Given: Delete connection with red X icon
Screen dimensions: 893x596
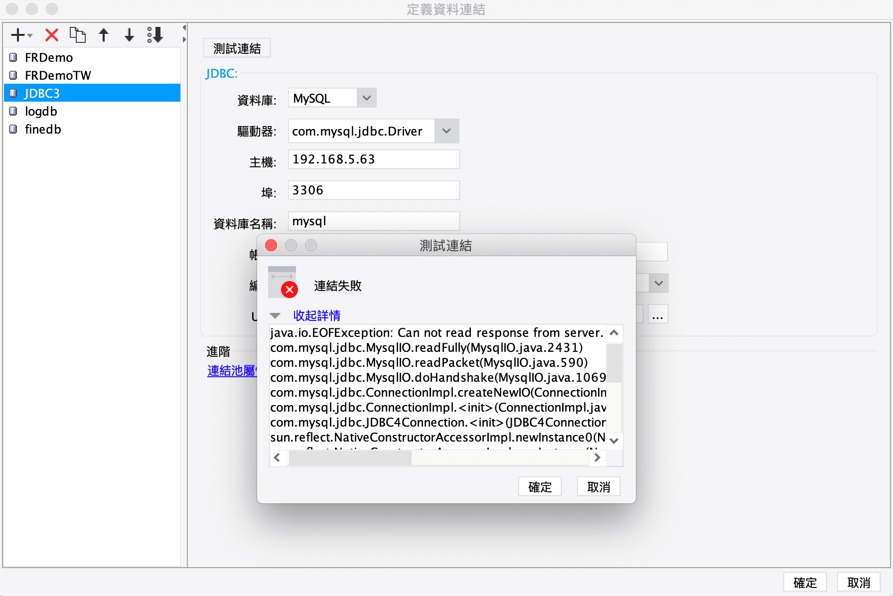Looking at the screenshot, I should pos(52,35).
